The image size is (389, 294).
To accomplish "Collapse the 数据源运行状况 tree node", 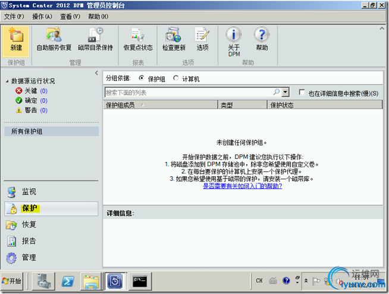I will point(7,81).
